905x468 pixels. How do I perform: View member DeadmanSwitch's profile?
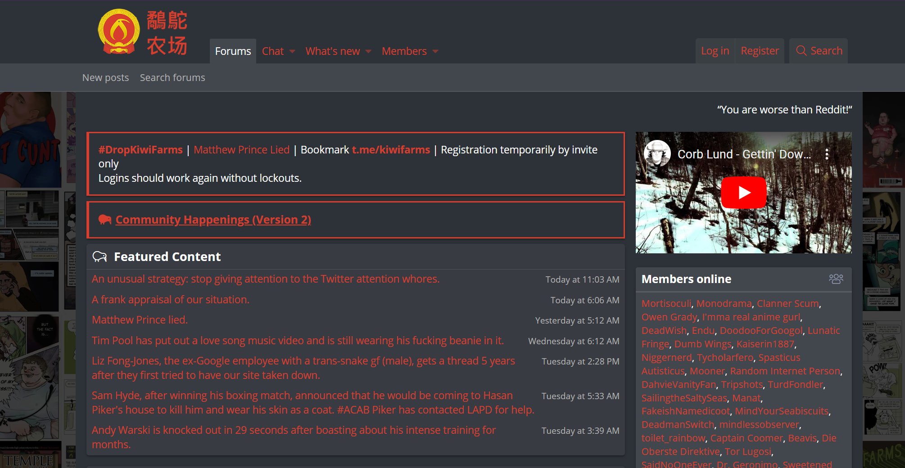678,425
